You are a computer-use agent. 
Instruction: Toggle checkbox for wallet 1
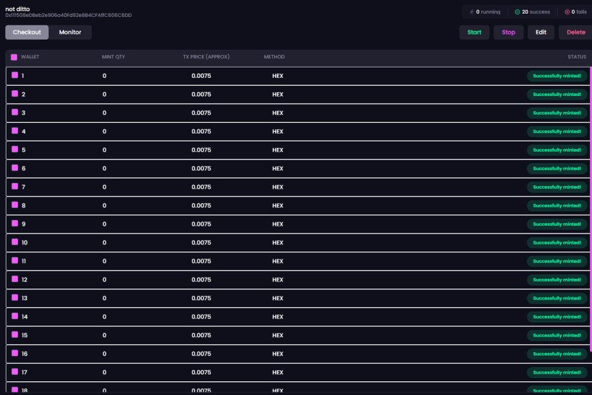pos(15,75)
